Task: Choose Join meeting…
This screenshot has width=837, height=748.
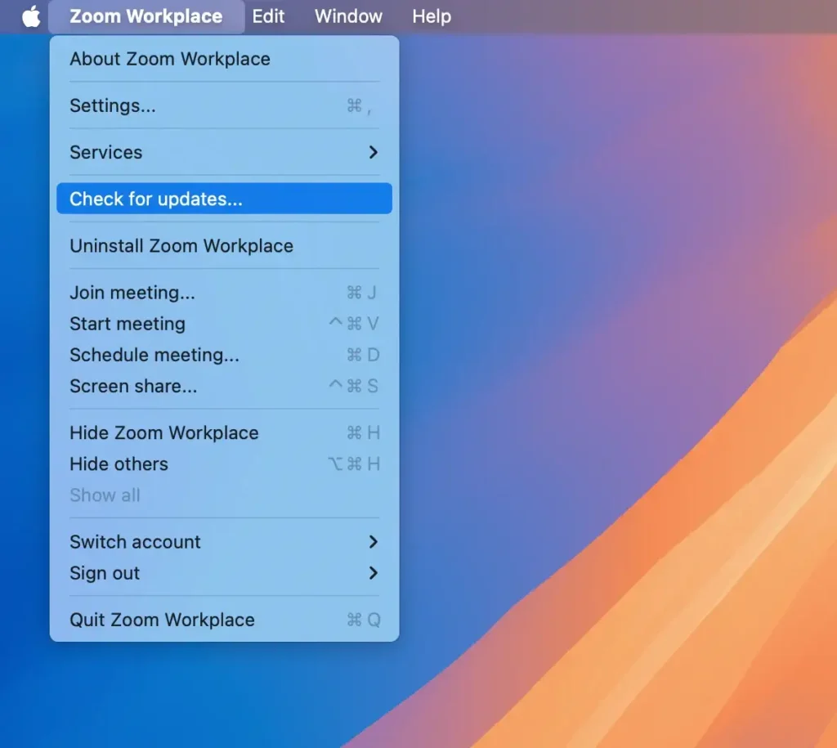Action: coord(224,293)
